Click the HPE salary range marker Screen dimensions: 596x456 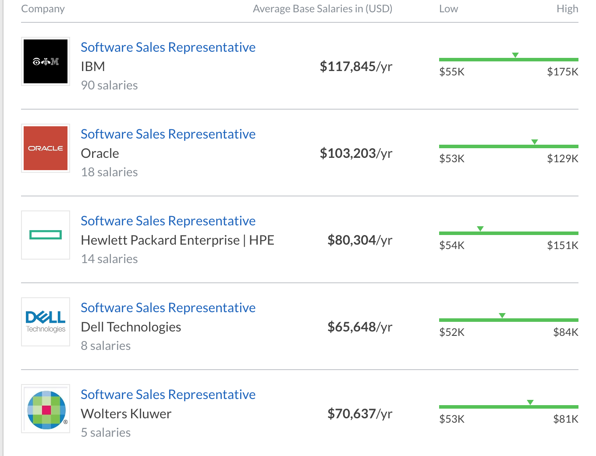(480, 229)
